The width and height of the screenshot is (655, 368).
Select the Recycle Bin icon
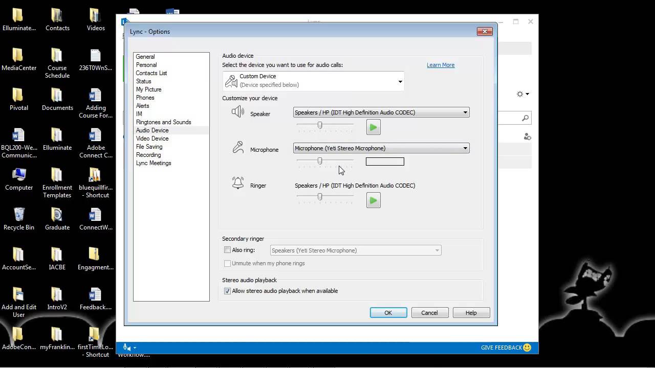click(19, 219)
